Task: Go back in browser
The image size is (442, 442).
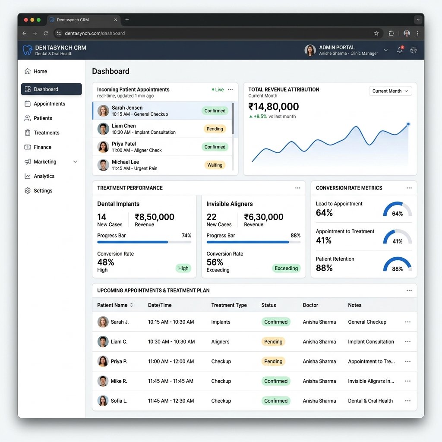Action: pyautogui.click(x=25, y=33)
